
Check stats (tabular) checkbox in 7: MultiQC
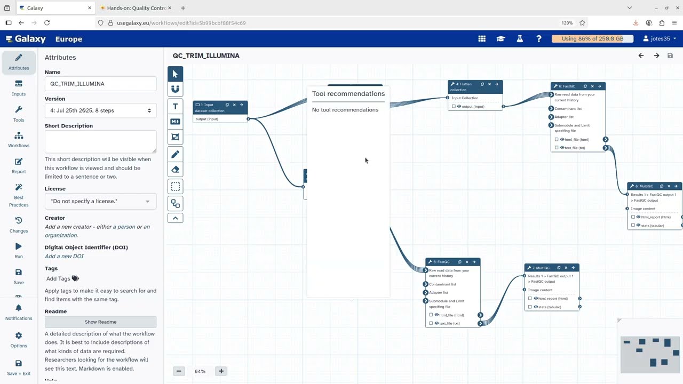[530, 307]
